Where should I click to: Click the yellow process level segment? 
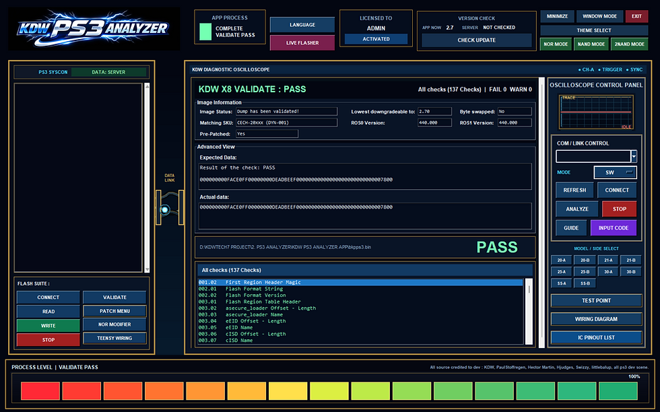click(288, 391)
